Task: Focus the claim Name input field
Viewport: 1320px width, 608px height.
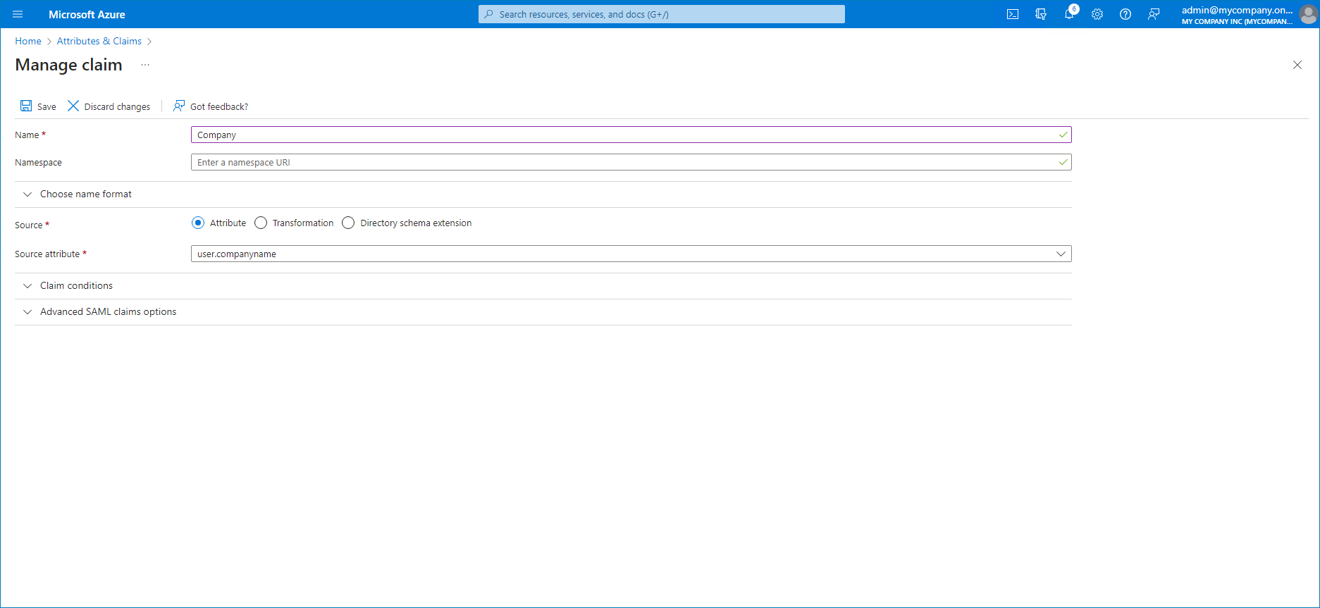Action: pos(631,135)
